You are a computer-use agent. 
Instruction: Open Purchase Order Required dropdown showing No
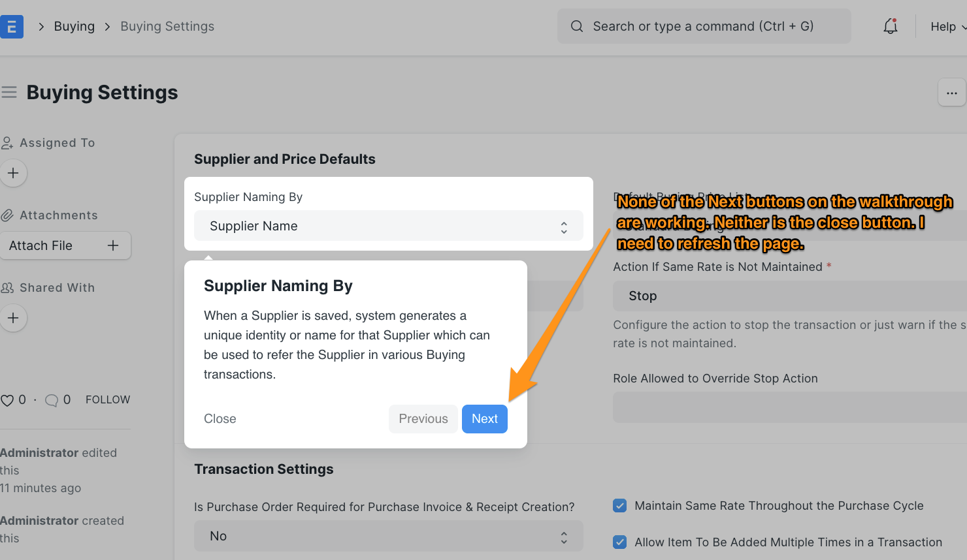(388, 536)
